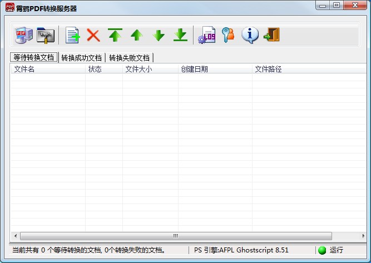Open settings via the hammer tool icon
This screenshot has height=263, width=371.
[46, 36]
